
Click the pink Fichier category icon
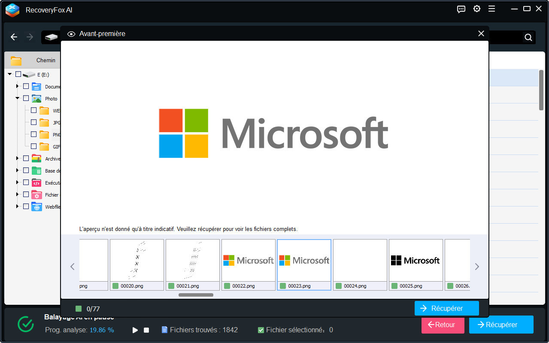[x=36, y=194]
